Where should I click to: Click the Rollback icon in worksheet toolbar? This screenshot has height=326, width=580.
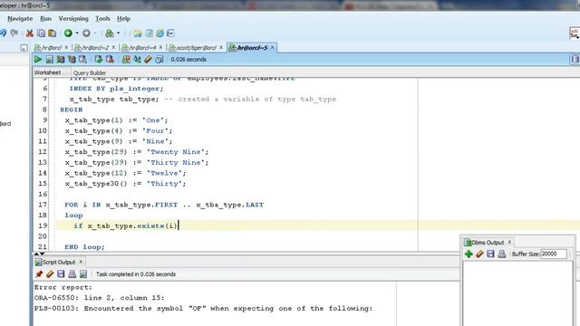pos(110,59)
